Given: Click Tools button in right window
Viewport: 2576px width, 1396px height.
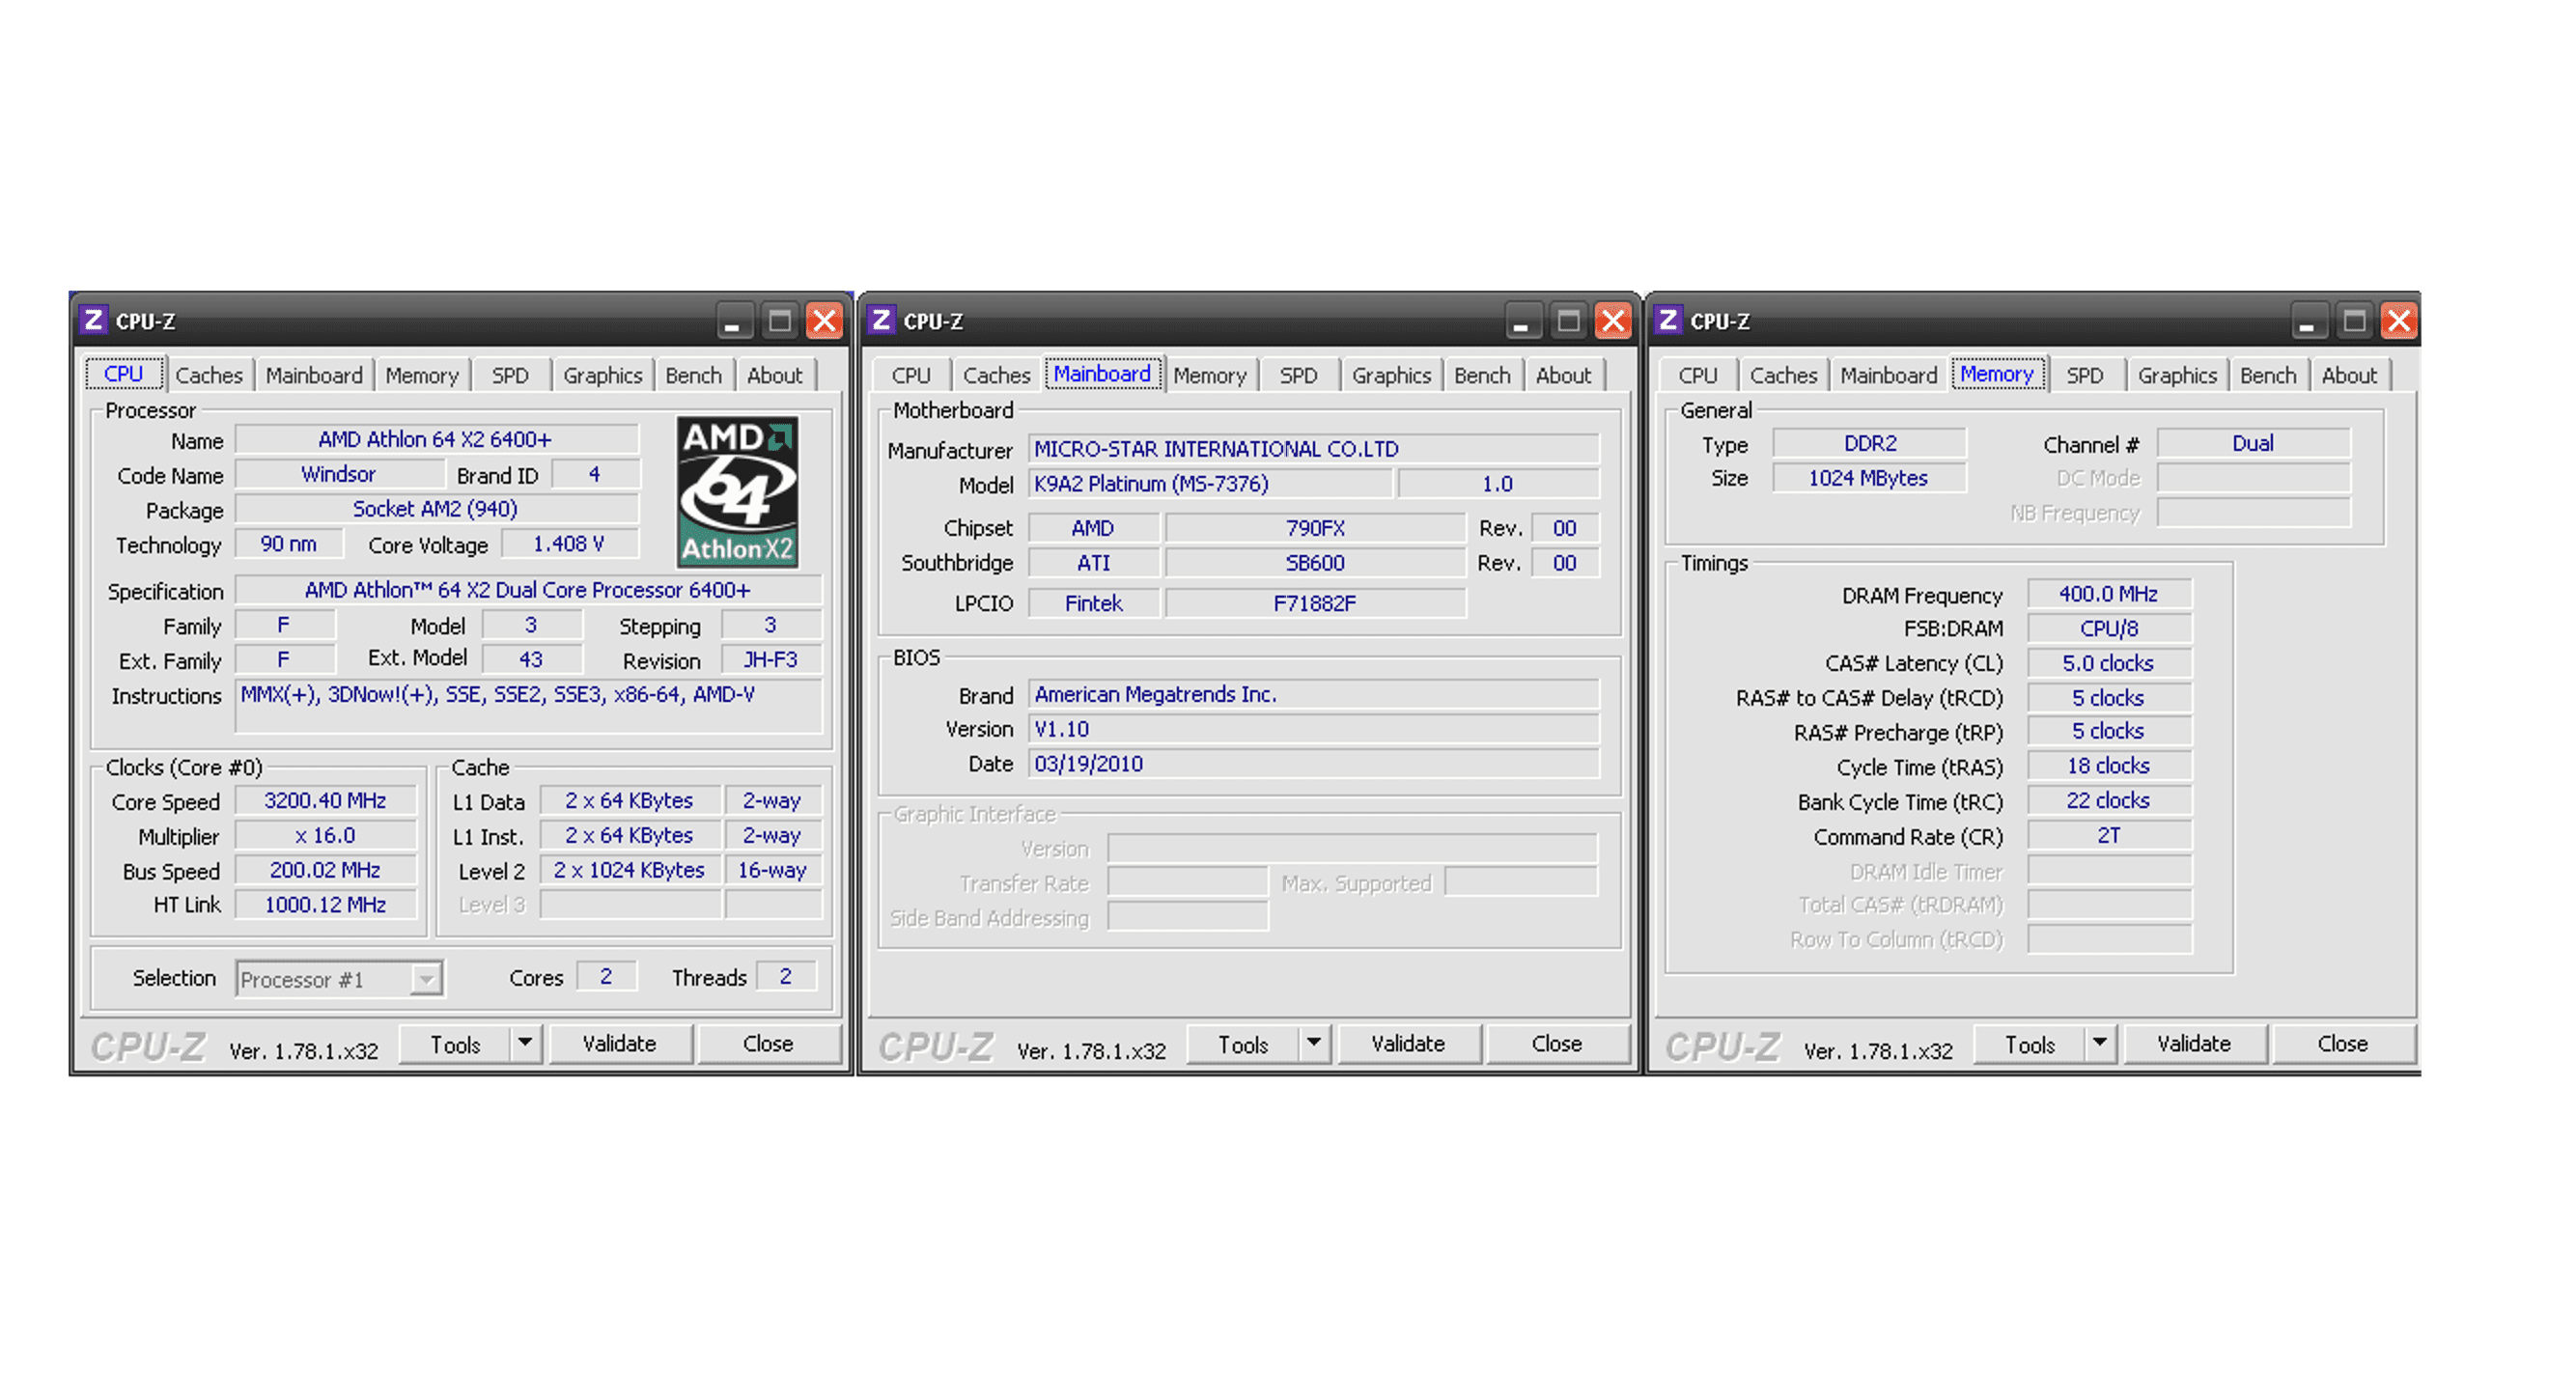Looking at the screenshot, I should 2030,1044.
